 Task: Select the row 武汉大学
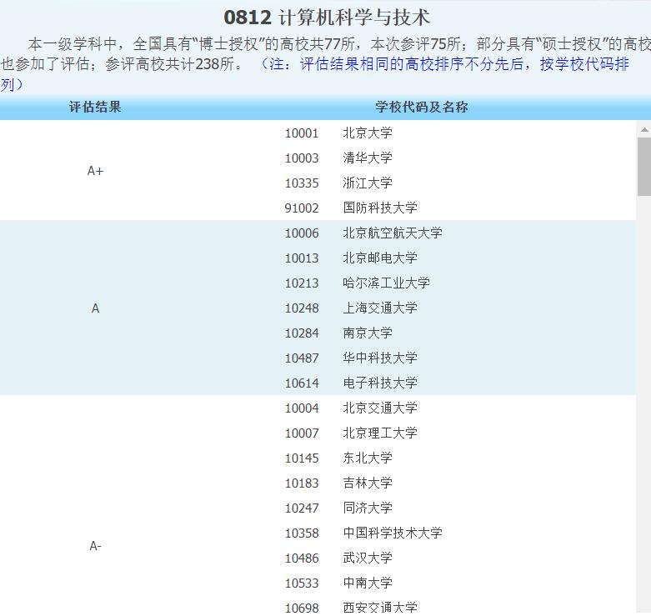pos(367,558)
